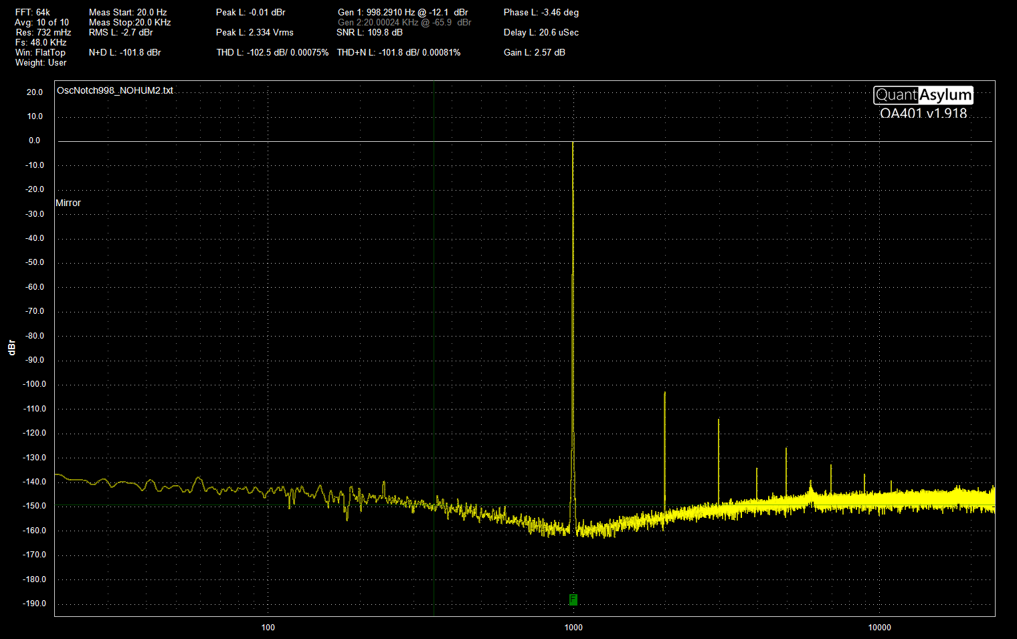
Task: Click the OscNotch998_NOHUM2.txt trace label
Action: 115,90
